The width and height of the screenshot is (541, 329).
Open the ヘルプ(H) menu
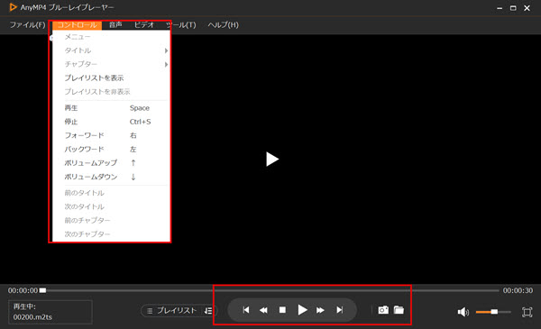(x=224, y=25)
